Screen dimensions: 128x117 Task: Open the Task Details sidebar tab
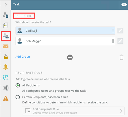6,15
